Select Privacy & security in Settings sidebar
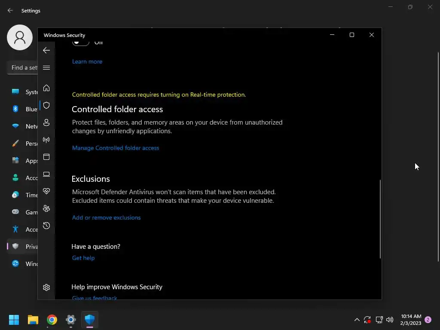 (22, 246)
